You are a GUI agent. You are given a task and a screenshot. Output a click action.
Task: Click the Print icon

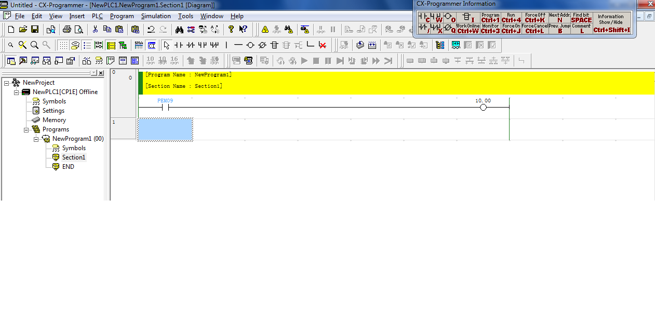(66, 29)
